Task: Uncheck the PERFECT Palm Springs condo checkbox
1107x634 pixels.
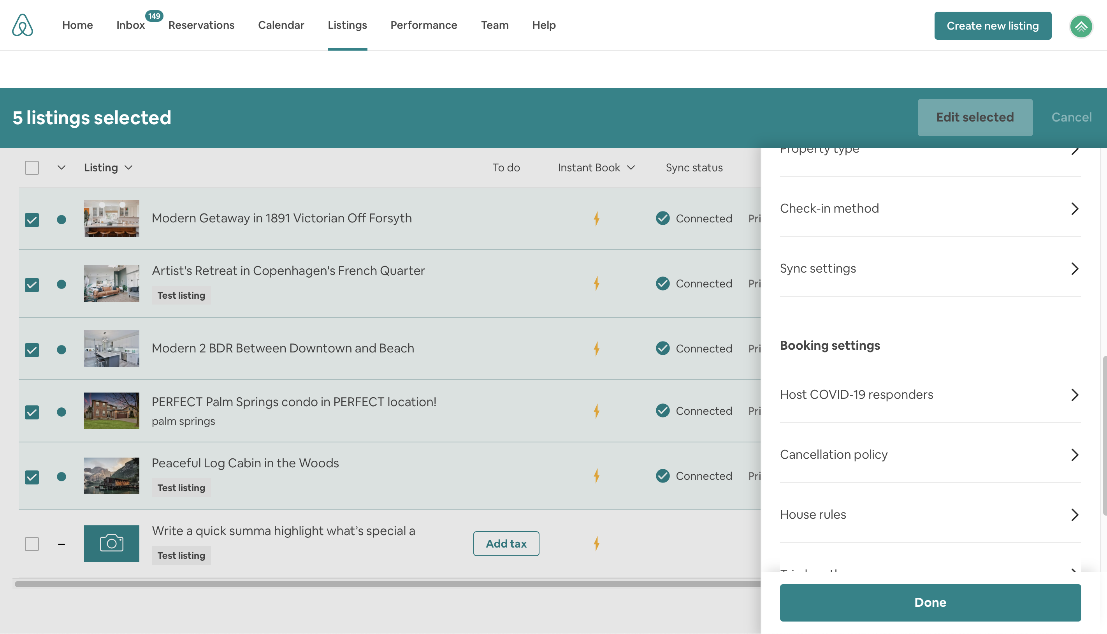Action: (x=32, y=412)
